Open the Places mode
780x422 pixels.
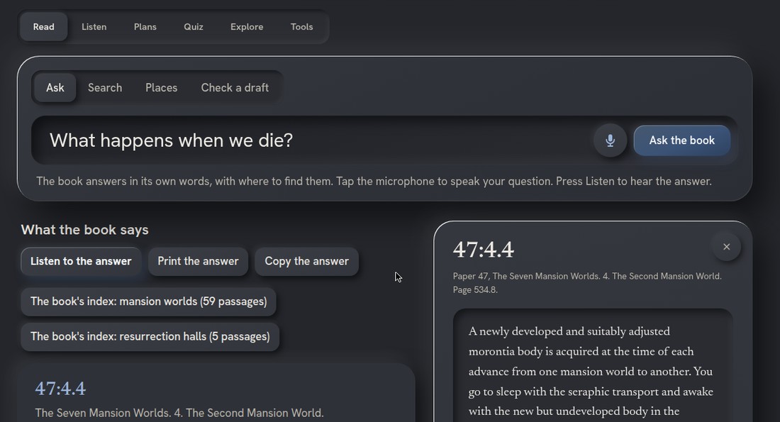161,87
